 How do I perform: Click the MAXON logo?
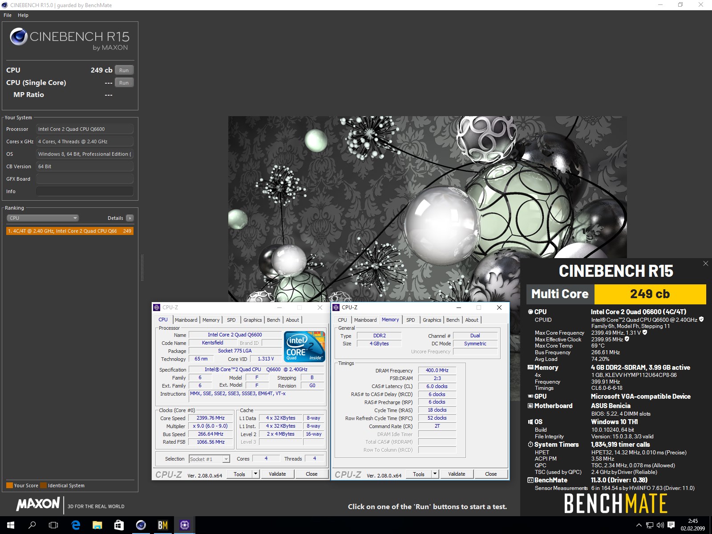[x=38, y=504]
